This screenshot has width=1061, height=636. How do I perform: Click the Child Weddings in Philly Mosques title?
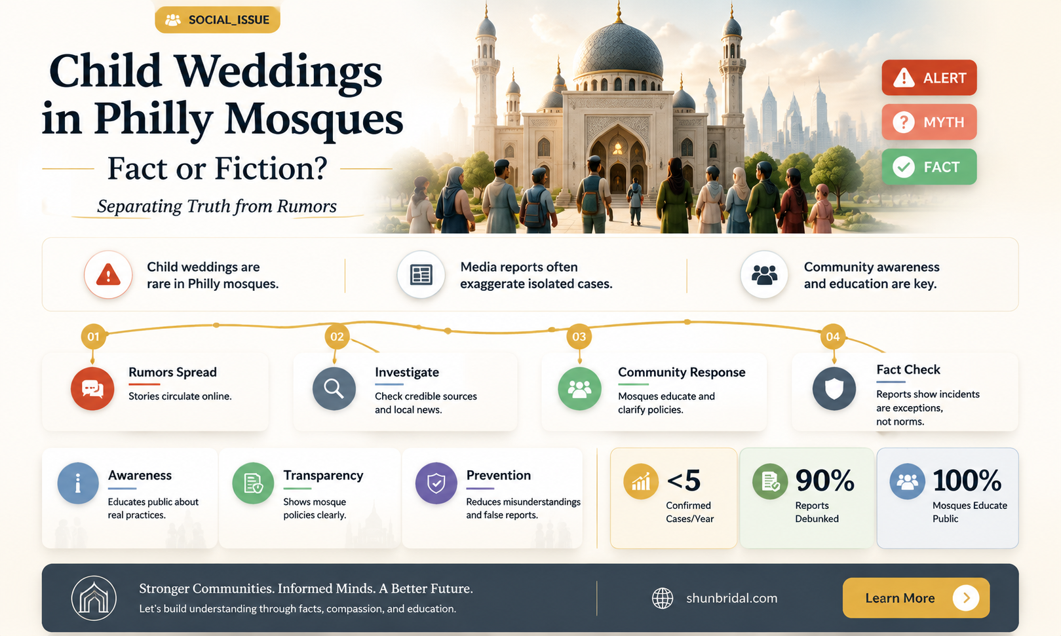click(x=222, y=96)
